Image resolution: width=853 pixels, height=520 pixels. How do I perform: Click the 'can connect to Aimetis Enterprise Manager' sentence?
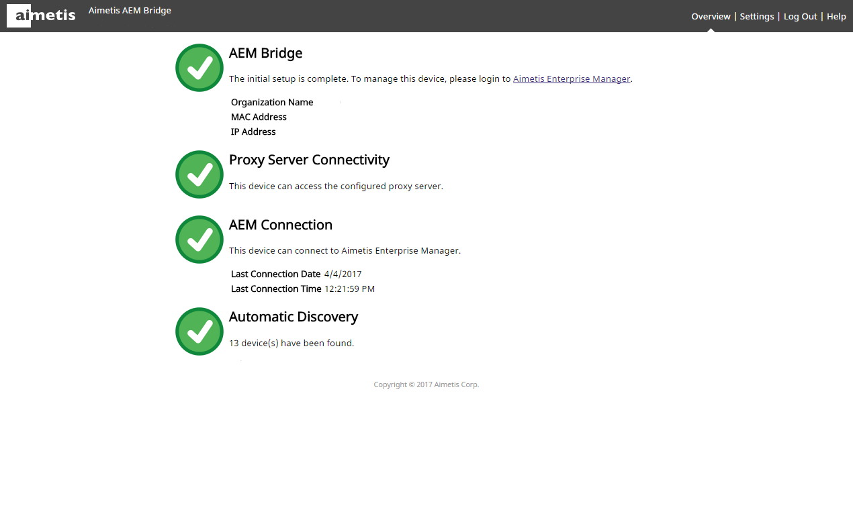(345, 250)
